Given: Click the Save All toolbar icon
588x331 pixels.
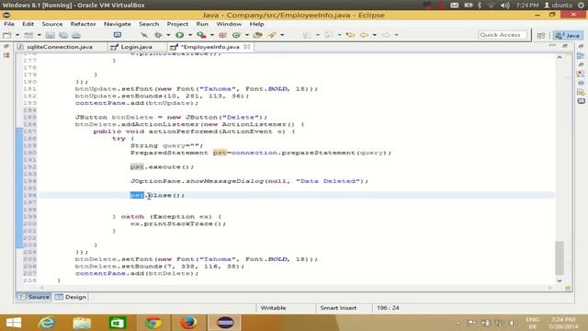Looking at the screenshot, I should pos(63,35).
